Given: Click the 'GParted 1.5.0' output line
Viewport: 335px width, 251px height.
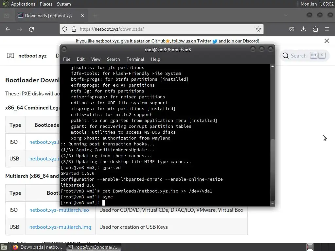Looking at the screenshot, I should [78, 173].
